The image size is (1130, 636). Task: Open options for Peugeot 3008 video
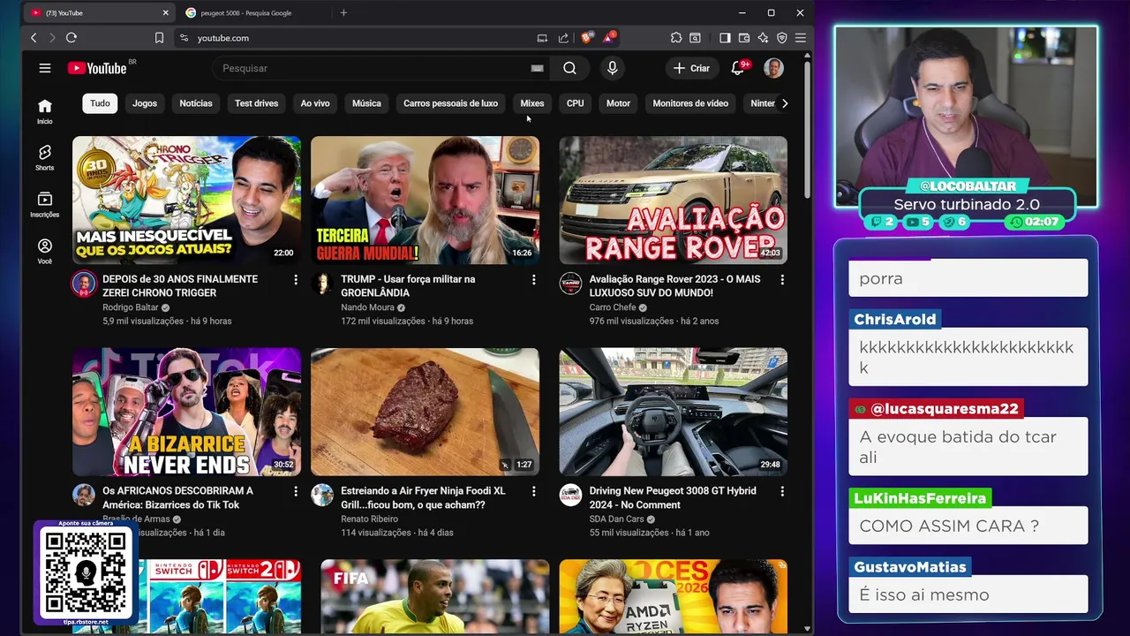pyautogui.click(x=781, y=491)
